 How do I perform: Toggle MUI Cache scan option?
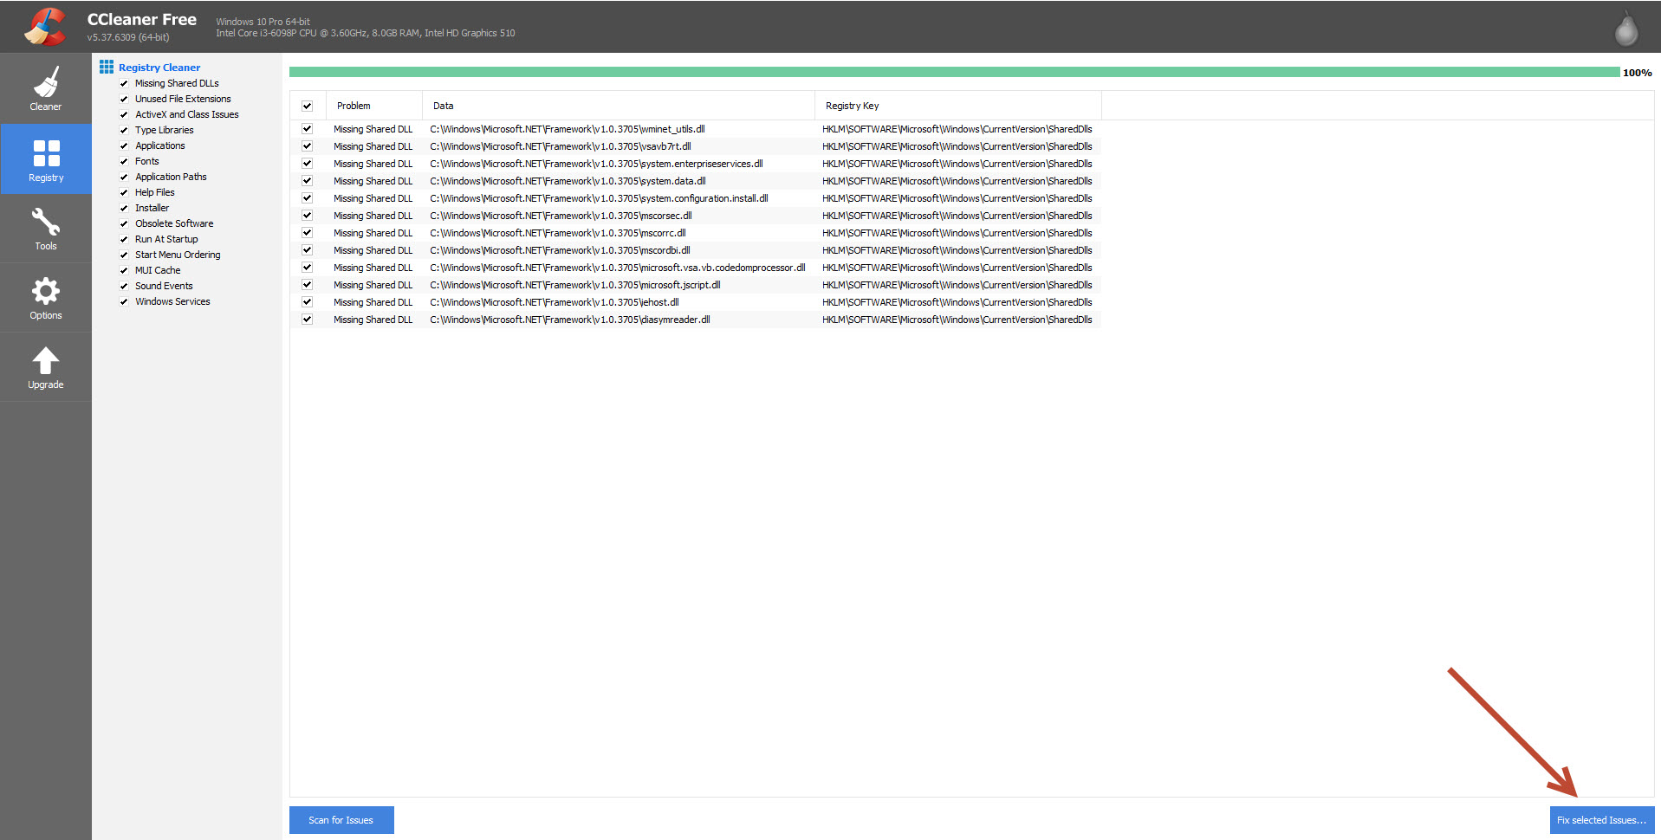[x=124, y=270]
